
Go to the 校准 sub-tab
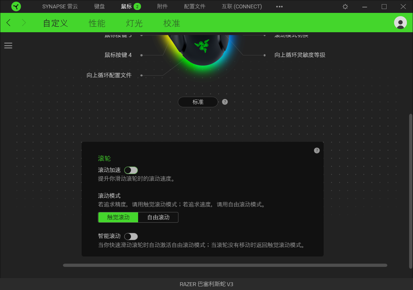[x=172, y=23]
